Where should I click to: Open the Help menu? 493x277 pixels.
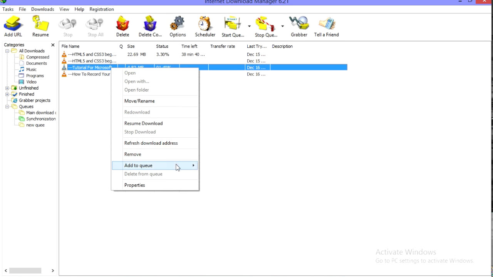pyautogui.click(x=79, y=9)
